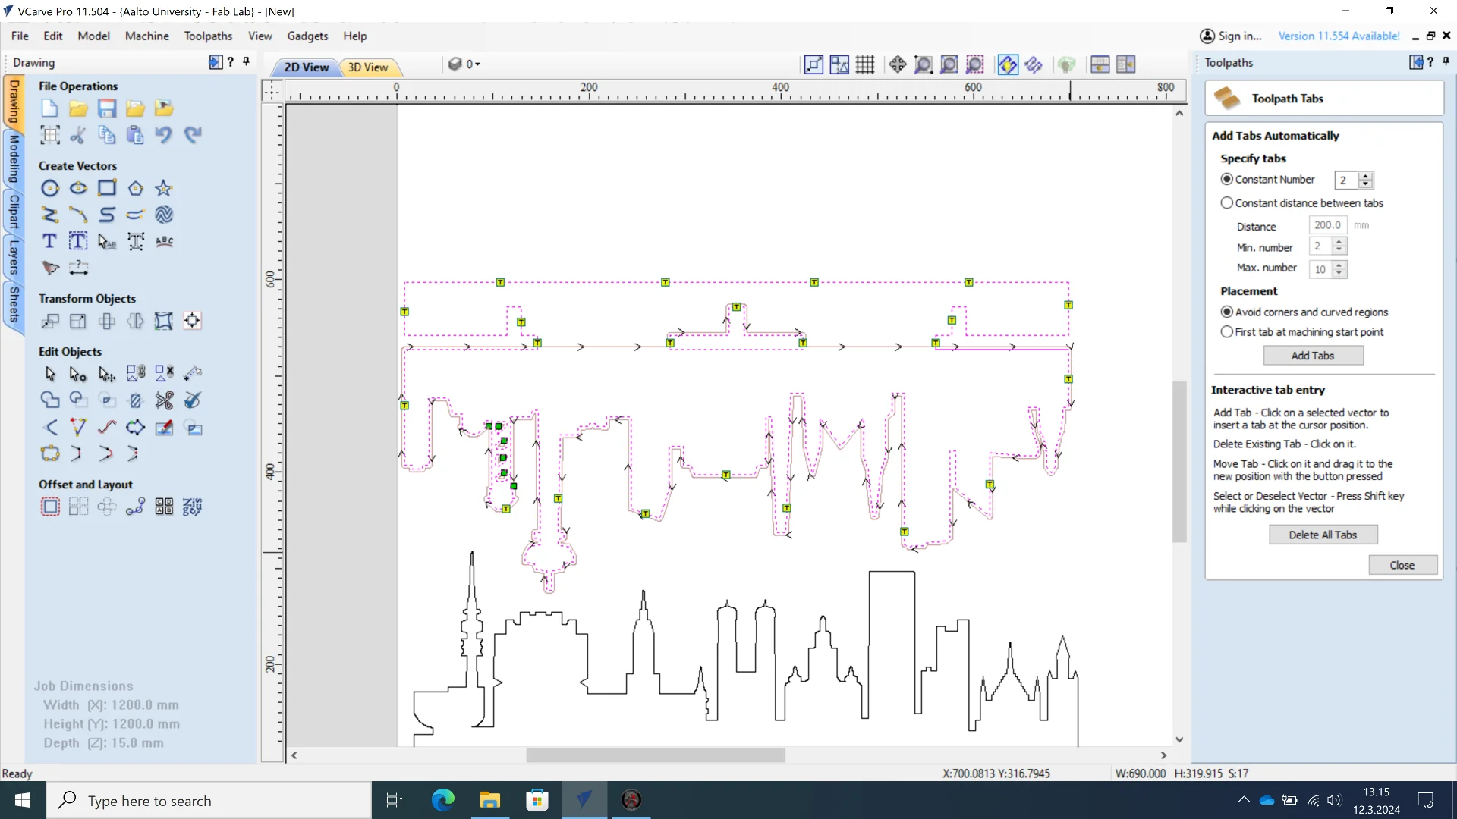Click the Undo arrow icon

tap(164, 135)
